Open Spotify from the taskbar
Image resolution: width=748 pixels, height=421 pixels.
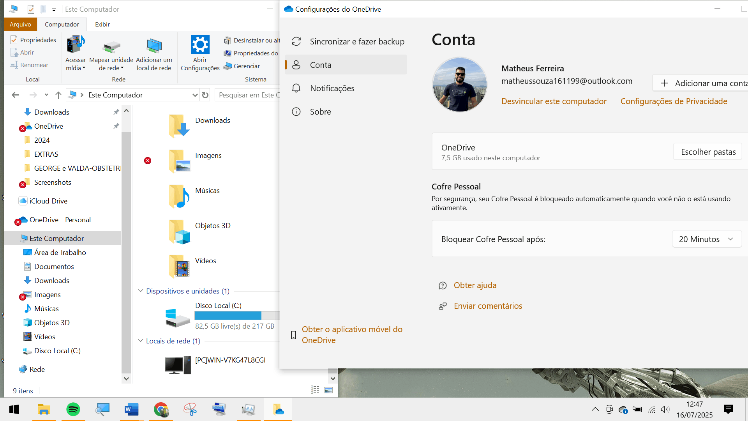(73, 409)
